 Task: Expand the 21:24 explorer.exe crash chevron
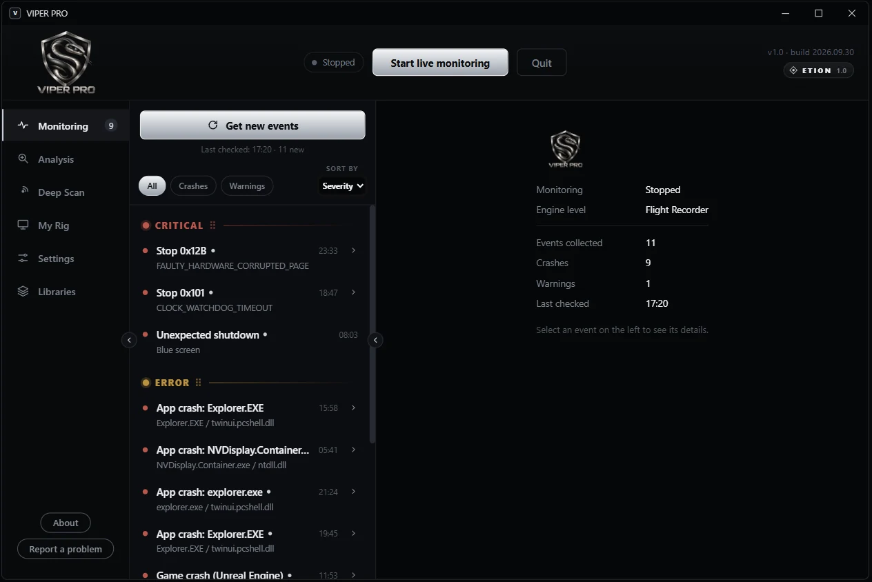click(354, 492)
